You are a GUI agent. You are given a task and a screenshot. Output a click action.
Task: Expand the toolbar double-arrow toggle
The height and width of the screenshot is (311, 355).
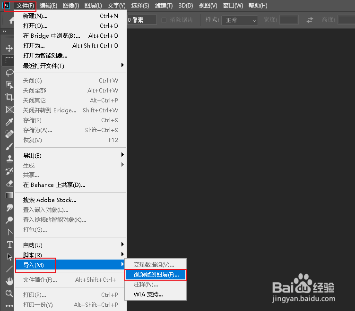(x=4, y=32)
